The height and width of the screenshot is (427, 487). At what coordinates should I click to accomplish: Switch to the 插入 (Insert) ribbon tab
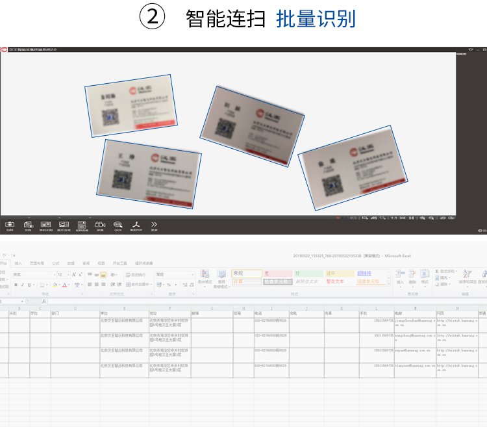click(18, 263)
